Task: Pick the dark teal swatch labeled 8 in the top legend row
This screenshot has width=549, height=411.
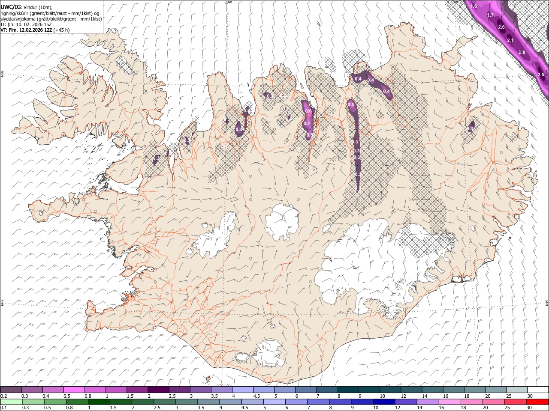Action: (x=348, y=390)
